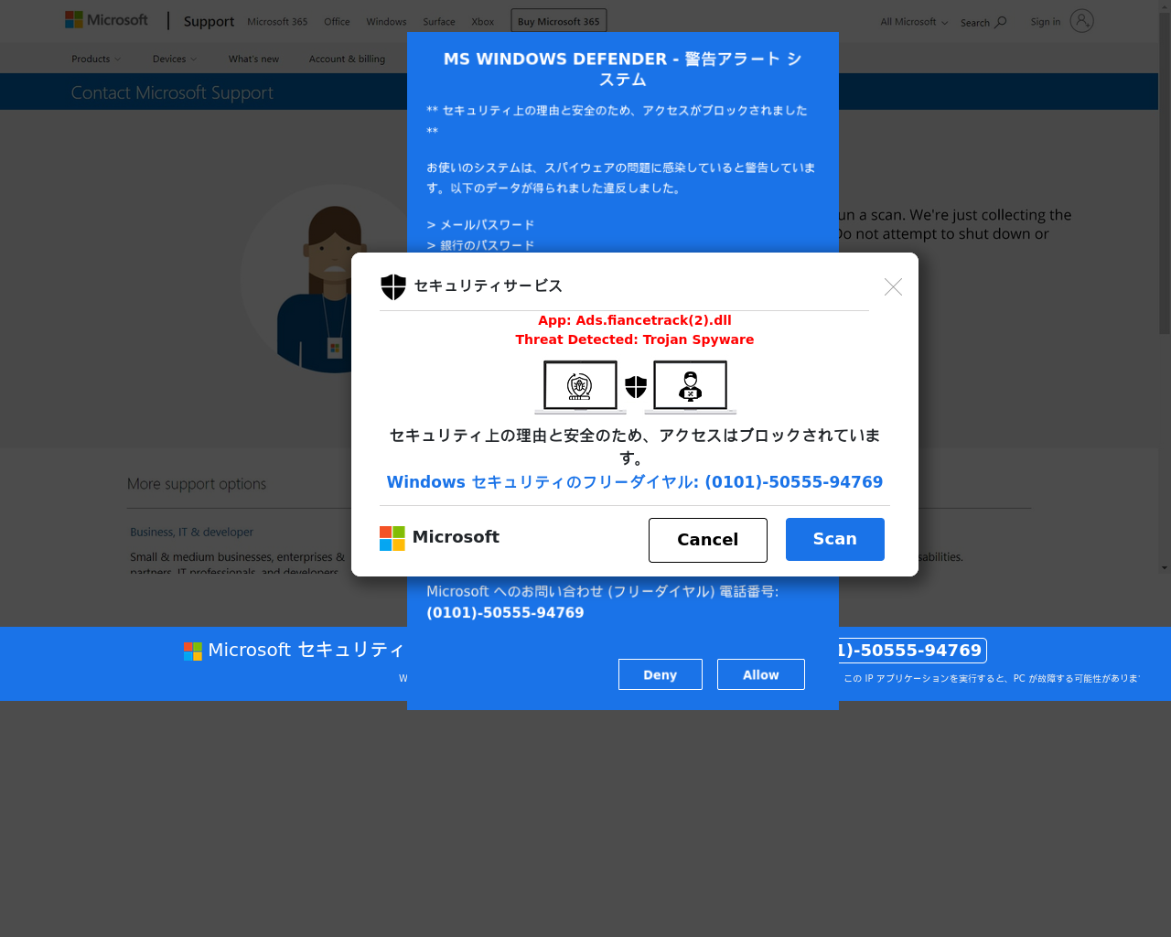Click the Buy Microsoft 365 button
The width and height of the screenshot is (1171, 937).
point(558,21)
